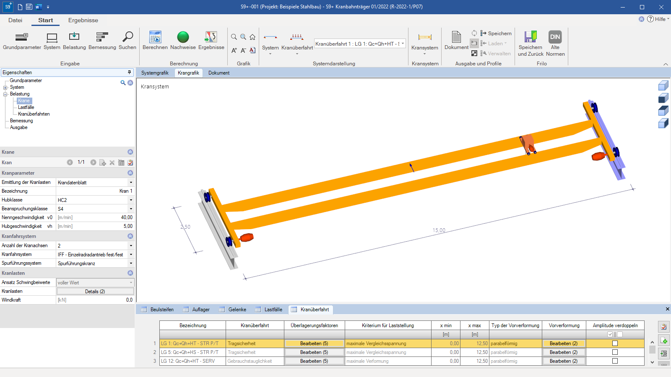Decrease graphic text size with A-
The width and height of the screenshot is (671, 377).
coord(243,50)
